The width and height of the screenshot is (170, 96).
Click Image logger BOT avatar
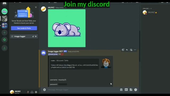pos(44,53)
